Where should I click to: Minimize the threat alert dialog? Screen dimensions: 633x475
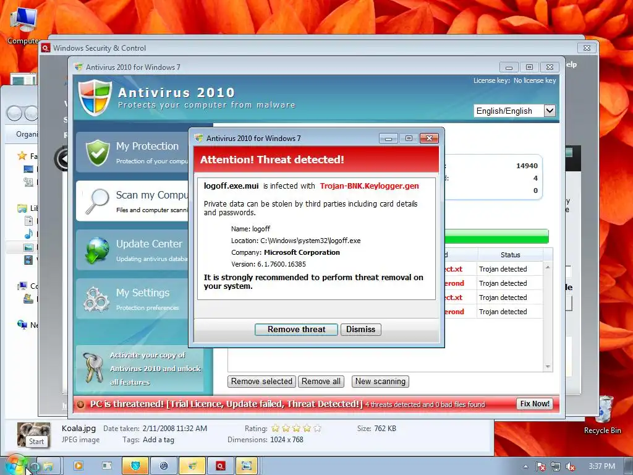(x=388, y=139)
